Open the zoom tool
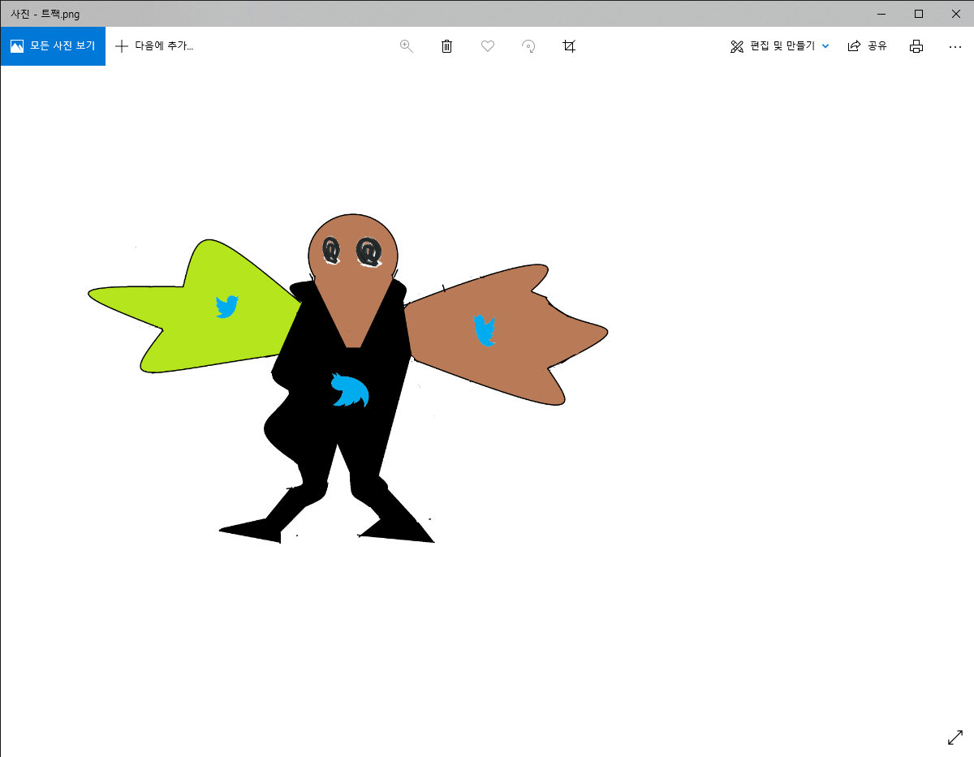Screen dimensions: 974x757 [407, 46]
